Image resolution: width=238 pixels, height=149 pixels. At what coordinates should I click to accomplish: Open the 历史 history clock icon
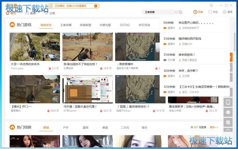point(195,12)
